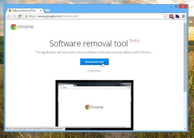Viewport: 194px width, 138px height.
Task: Click the red 'beta' label
Action: click(134, 40)
